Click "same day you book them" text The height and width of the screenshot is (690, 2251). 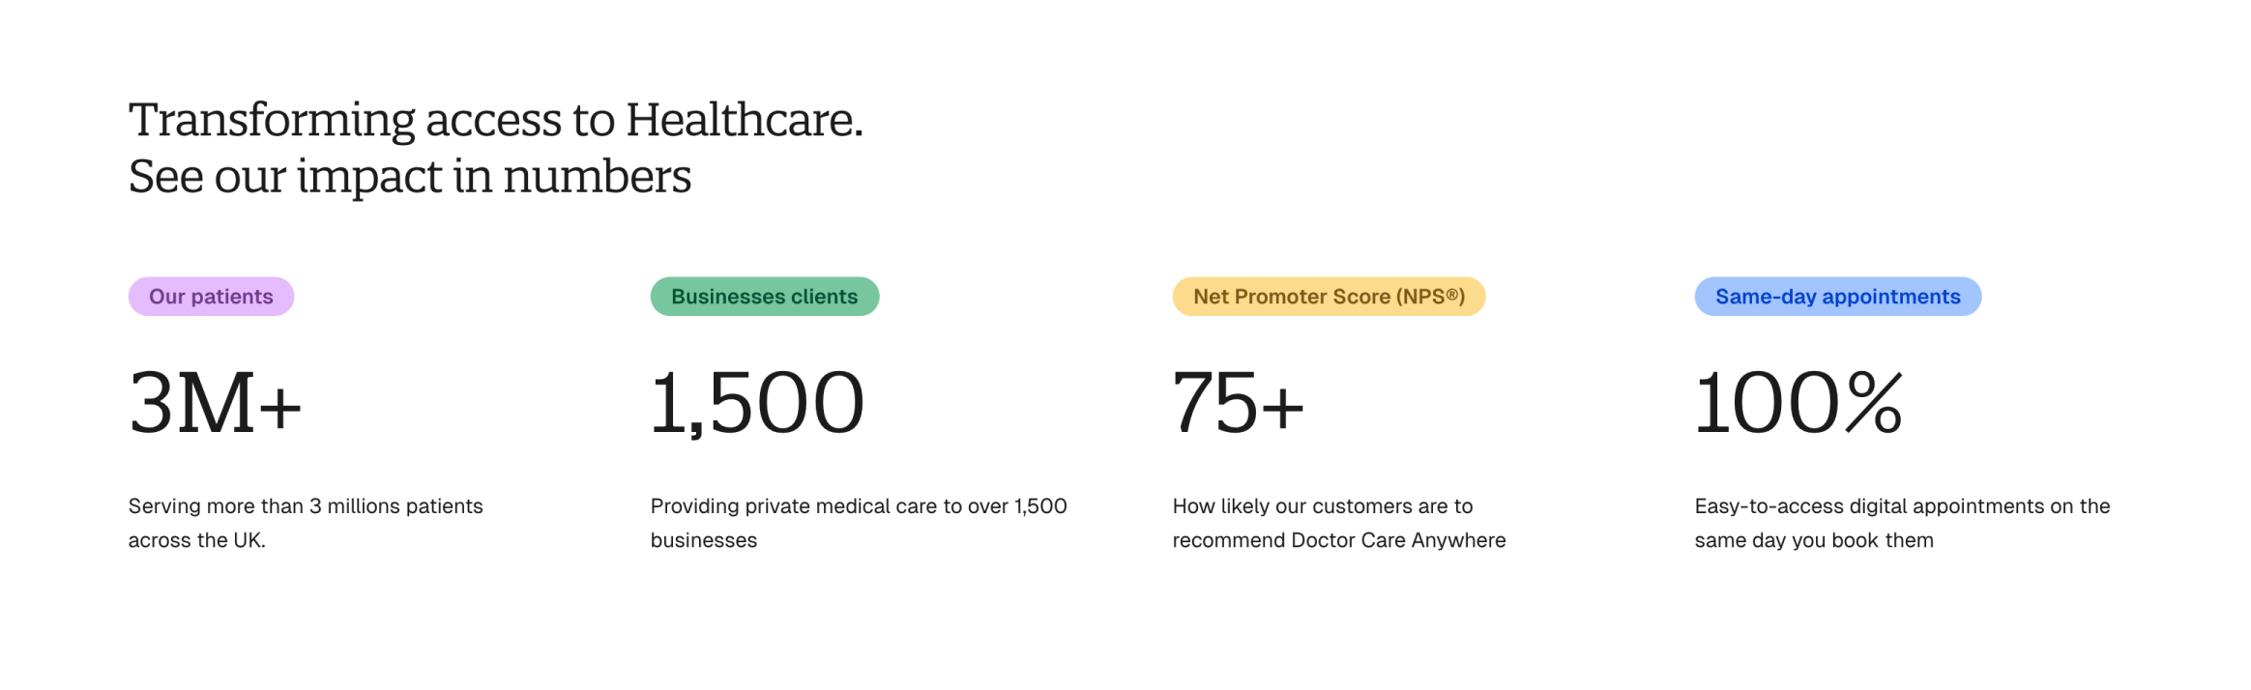coord(1814,540)
